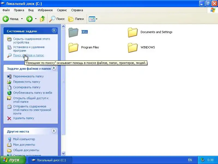Click the DELL folder name label
The width and height of the screenshot is (218, 164).
click(x=84, y=32)
